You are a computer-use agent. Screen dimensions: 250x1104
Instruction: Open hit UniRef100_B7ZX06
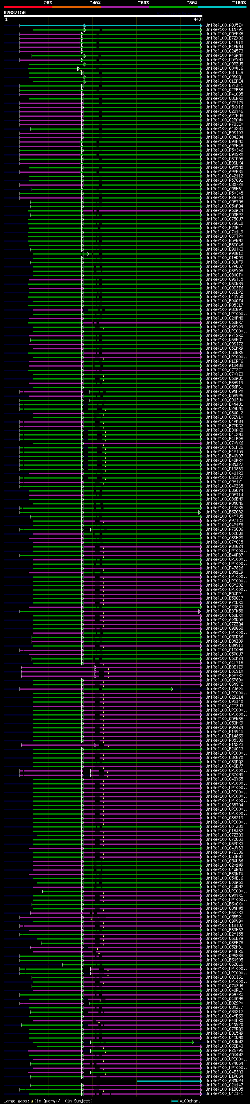224,38
